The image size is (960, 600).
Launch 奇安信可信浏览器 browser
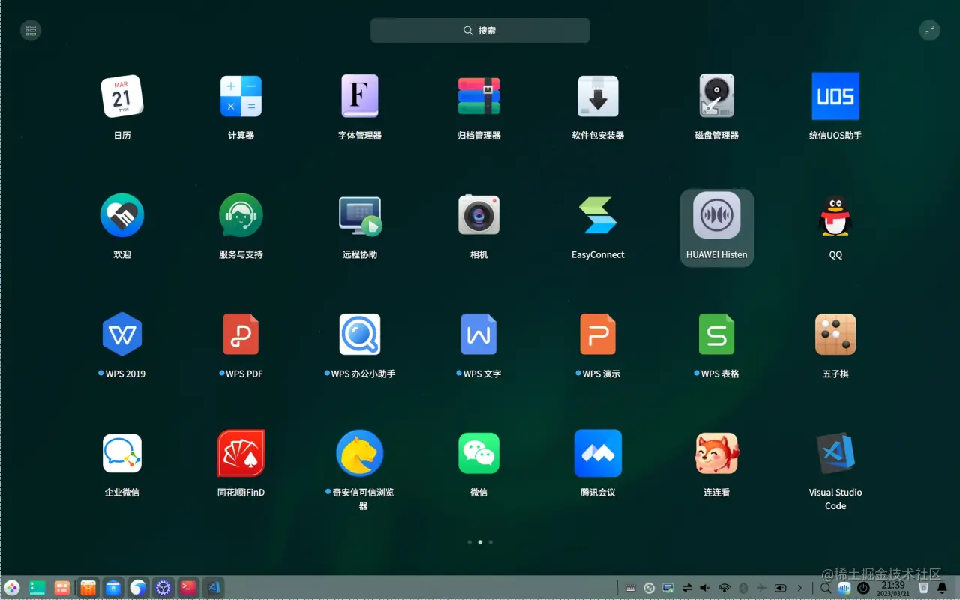pyautogui.click(x=360, y=453)
